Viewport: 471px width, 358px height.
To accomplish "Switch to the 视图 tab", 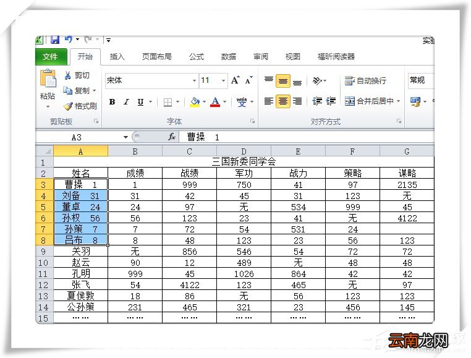I will click(292, 56).
